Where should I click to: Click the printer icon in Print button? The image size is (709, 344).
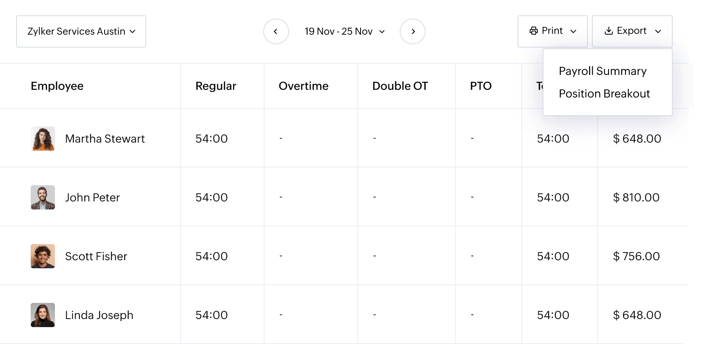tap(534, 31)
